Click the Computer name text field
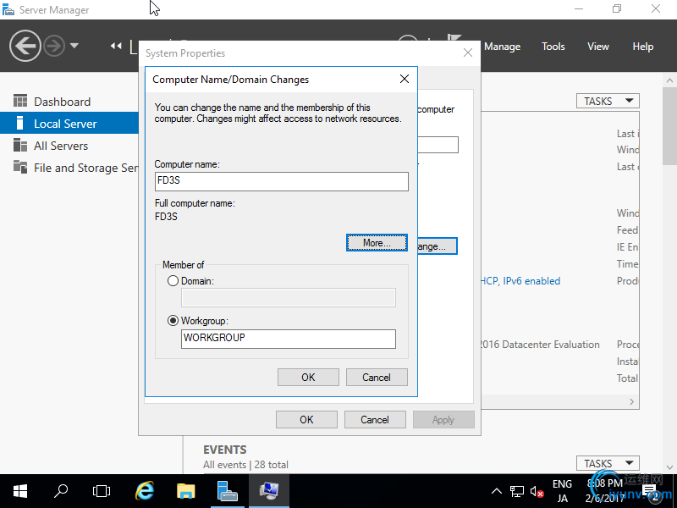The height and width of the screenshot is (508, 677). coord(282,181)
